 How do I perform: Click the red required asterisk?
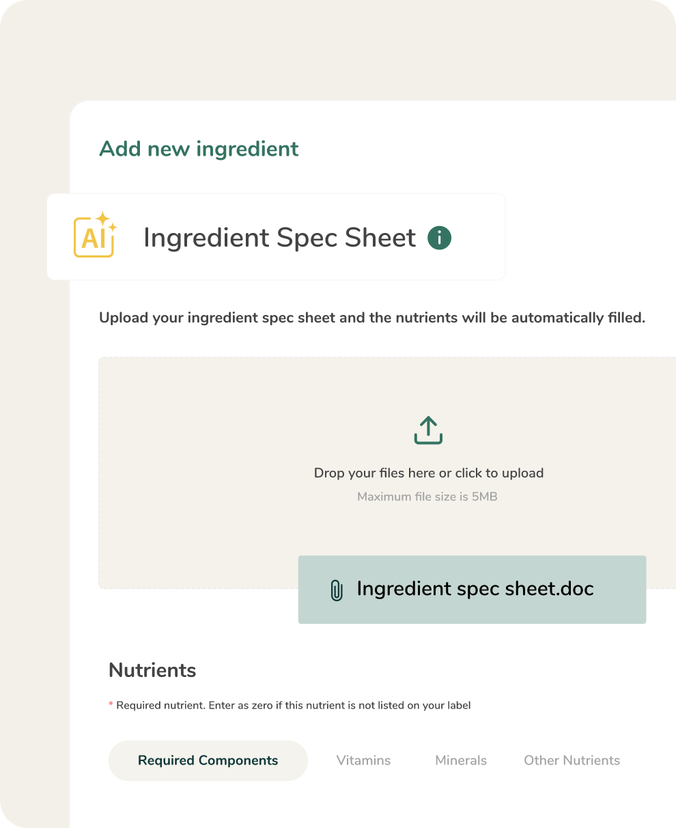coord(111,705)
